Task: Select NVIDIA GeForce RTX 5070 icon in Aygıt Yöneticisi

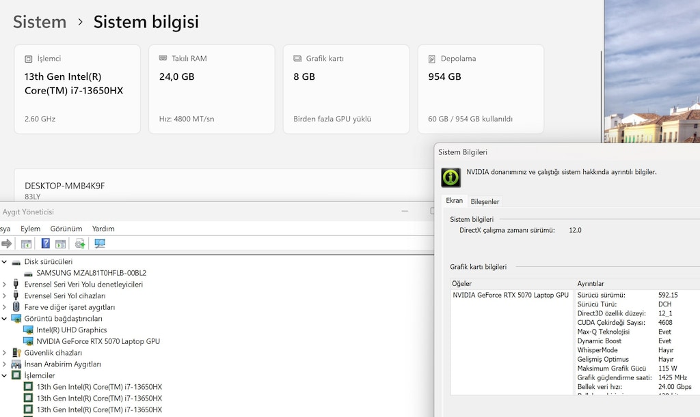Action: click(28, 342)
